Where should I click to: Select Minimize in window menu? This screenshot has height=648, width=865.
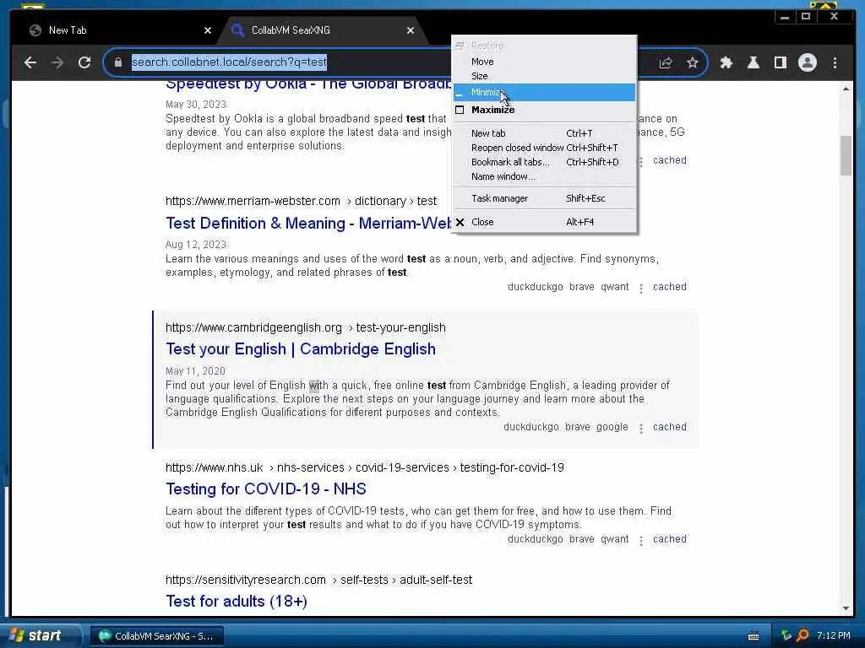pos(544,92)
